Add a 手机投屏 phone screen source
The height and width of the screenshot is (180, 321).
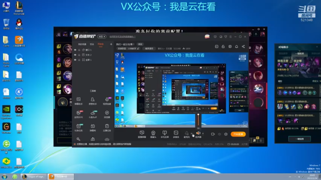click(165, 134)
